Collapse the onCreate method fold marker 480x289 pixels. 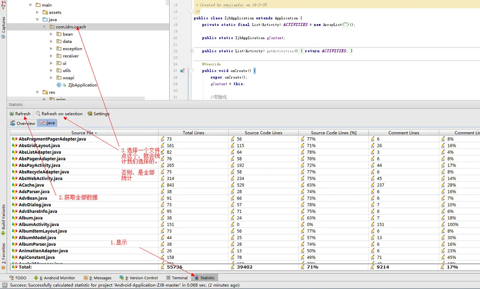pyautogui.click(x=192, y=71)
